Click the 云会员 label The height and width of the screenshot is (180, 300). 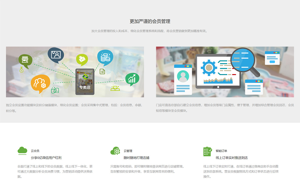pos(35,151)
